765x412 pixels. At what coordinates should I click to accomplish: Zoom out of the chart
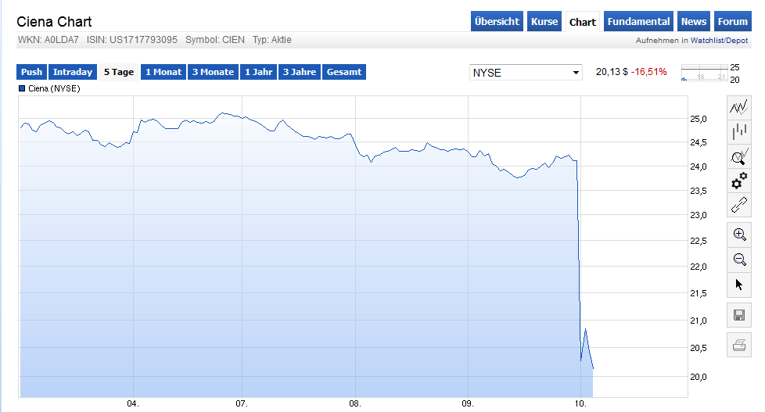tap(739, 259)
